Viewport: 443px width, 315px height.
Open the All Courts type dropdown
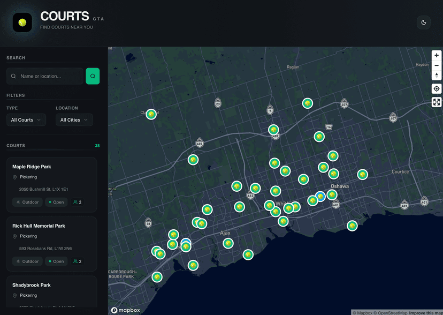(x=26, y=119)
